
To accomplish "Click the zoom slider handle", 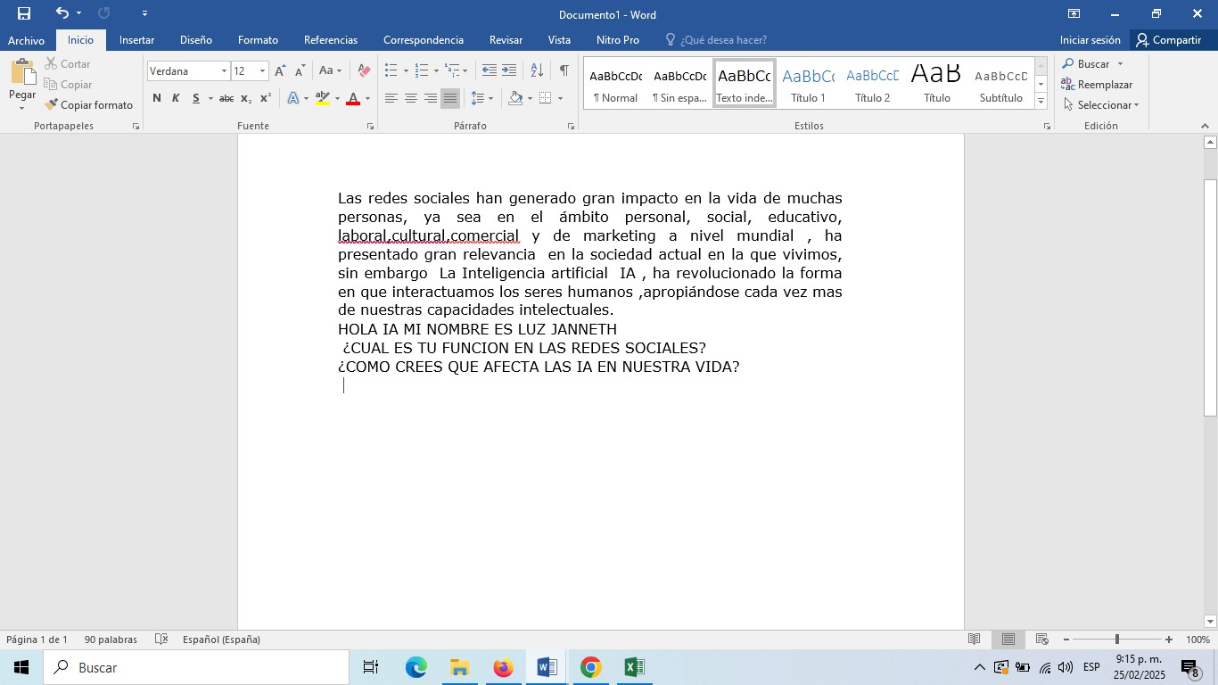I will 1116,640.
